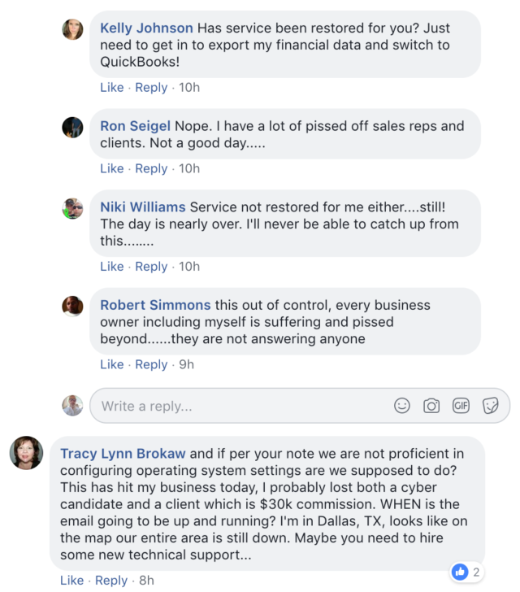Click in the 'Write a reply...' field
Viewport: 520px width, 592px height.
236,405
